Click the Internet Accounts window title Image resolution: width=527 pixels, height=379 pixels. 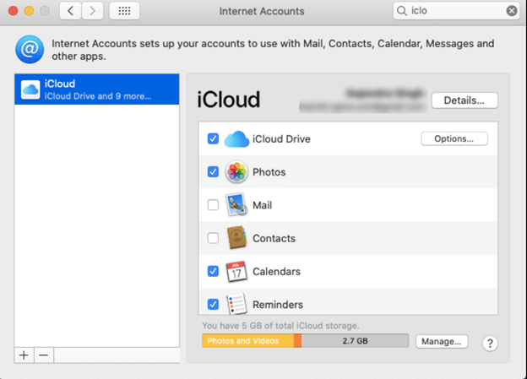coord(262,11)
